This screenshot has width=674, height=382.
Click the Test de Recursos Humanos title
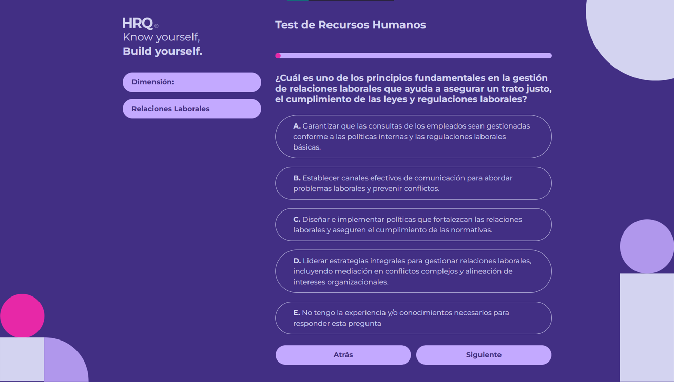pos(351,24)
